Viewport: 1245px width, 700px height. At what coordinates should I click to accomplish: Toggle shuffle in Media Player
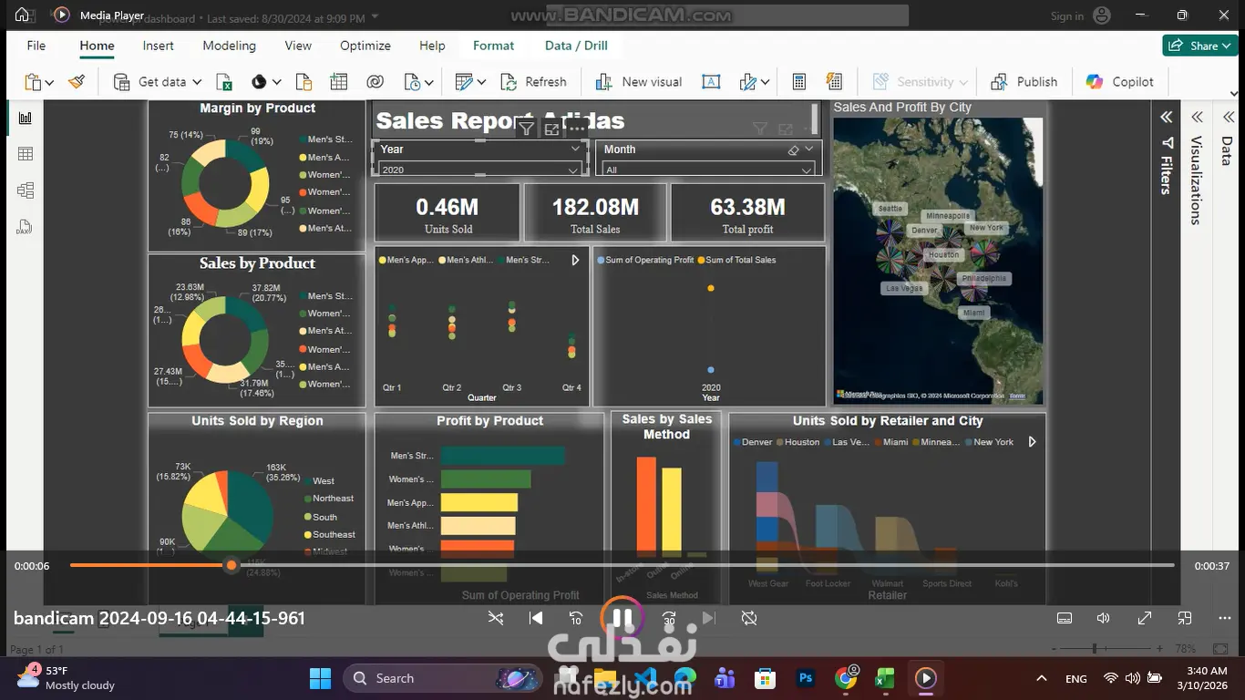(x=496, y=618)
